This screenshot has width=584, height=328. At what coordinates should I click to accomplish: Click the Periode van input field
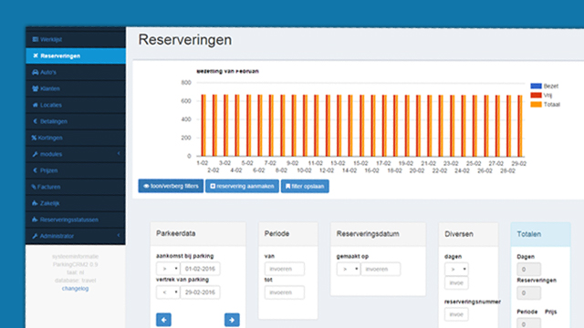coord(285,269)
